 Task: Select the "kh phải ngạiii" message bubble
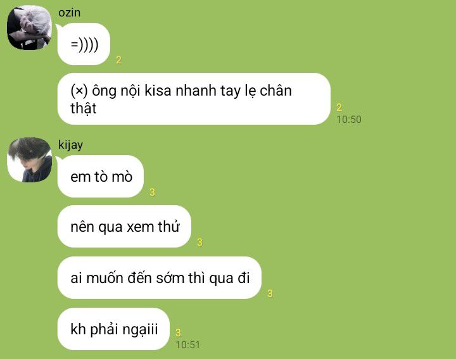(x=113, y=329)
